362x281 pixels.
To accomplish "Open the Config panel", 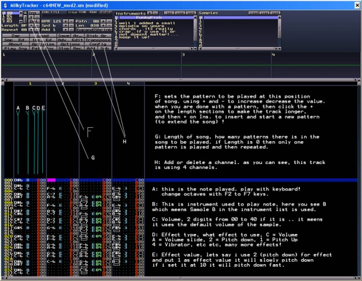I will click(x=98, y=44).
